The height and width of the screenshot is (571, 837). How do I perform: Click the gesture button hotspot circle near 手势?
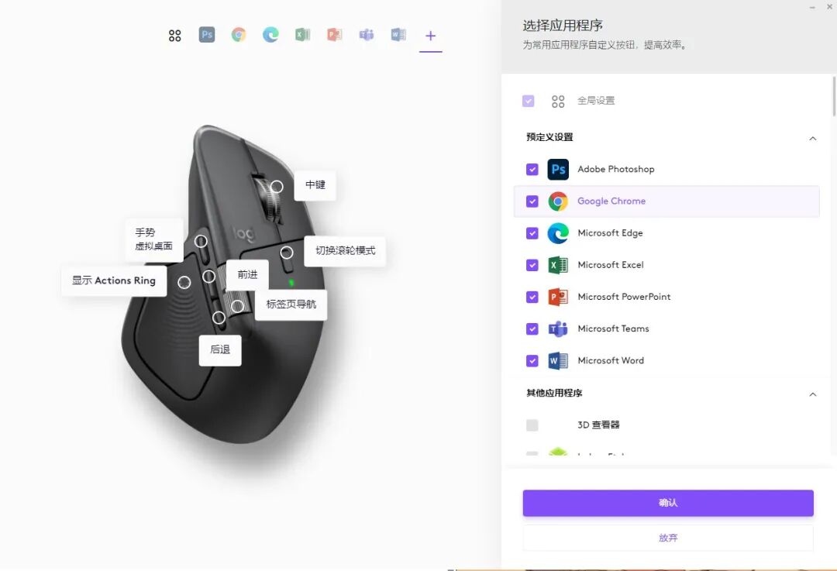tap(201, 241)
